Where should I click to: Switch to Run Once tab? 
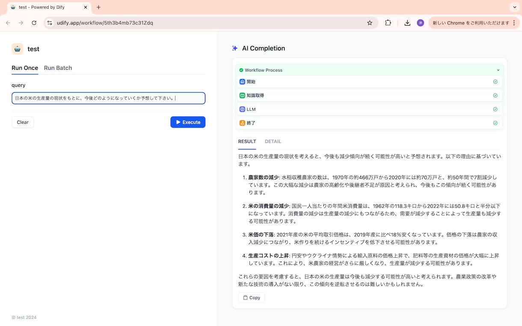pos(25,68)
